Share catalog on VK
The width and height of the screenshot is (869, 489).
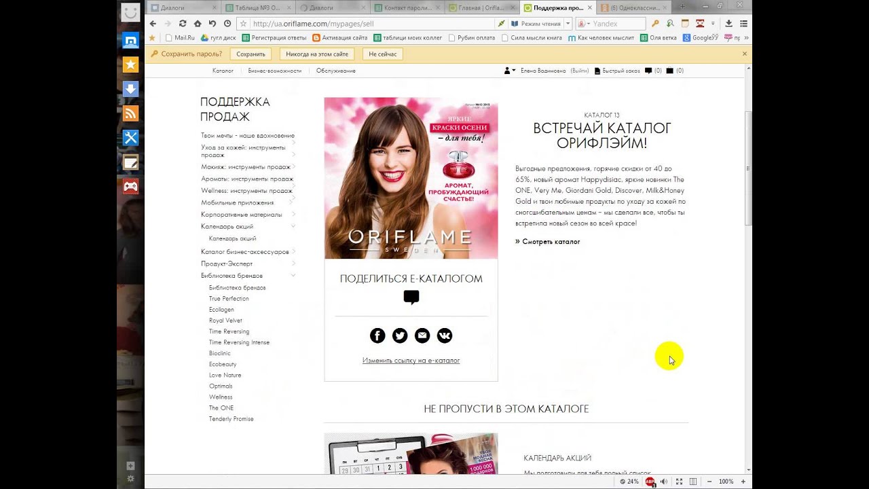[x=444, y=336]
